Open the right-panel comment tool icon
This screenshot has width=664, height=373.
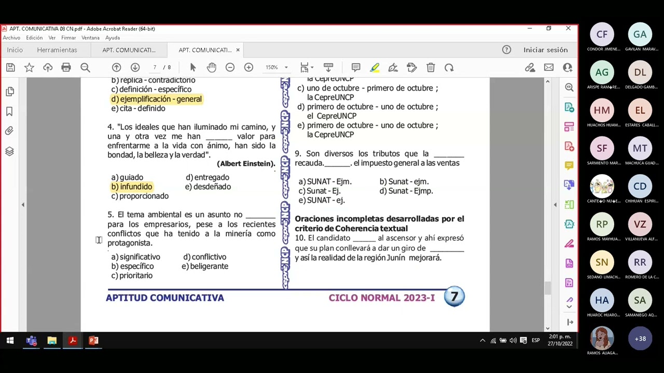tap(569, 166)
